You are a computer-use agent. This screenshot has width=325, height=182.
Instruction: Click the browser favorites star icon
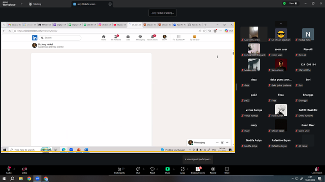tap(204, 31)
